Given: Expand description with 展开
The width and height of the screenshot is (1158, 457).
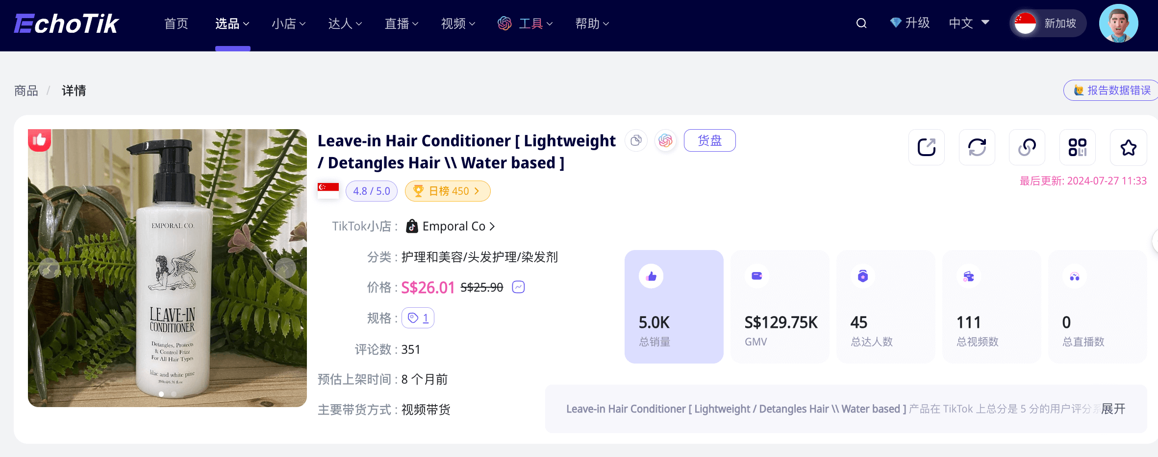Looking at the screenshot, I should [x=1113, y=409].
